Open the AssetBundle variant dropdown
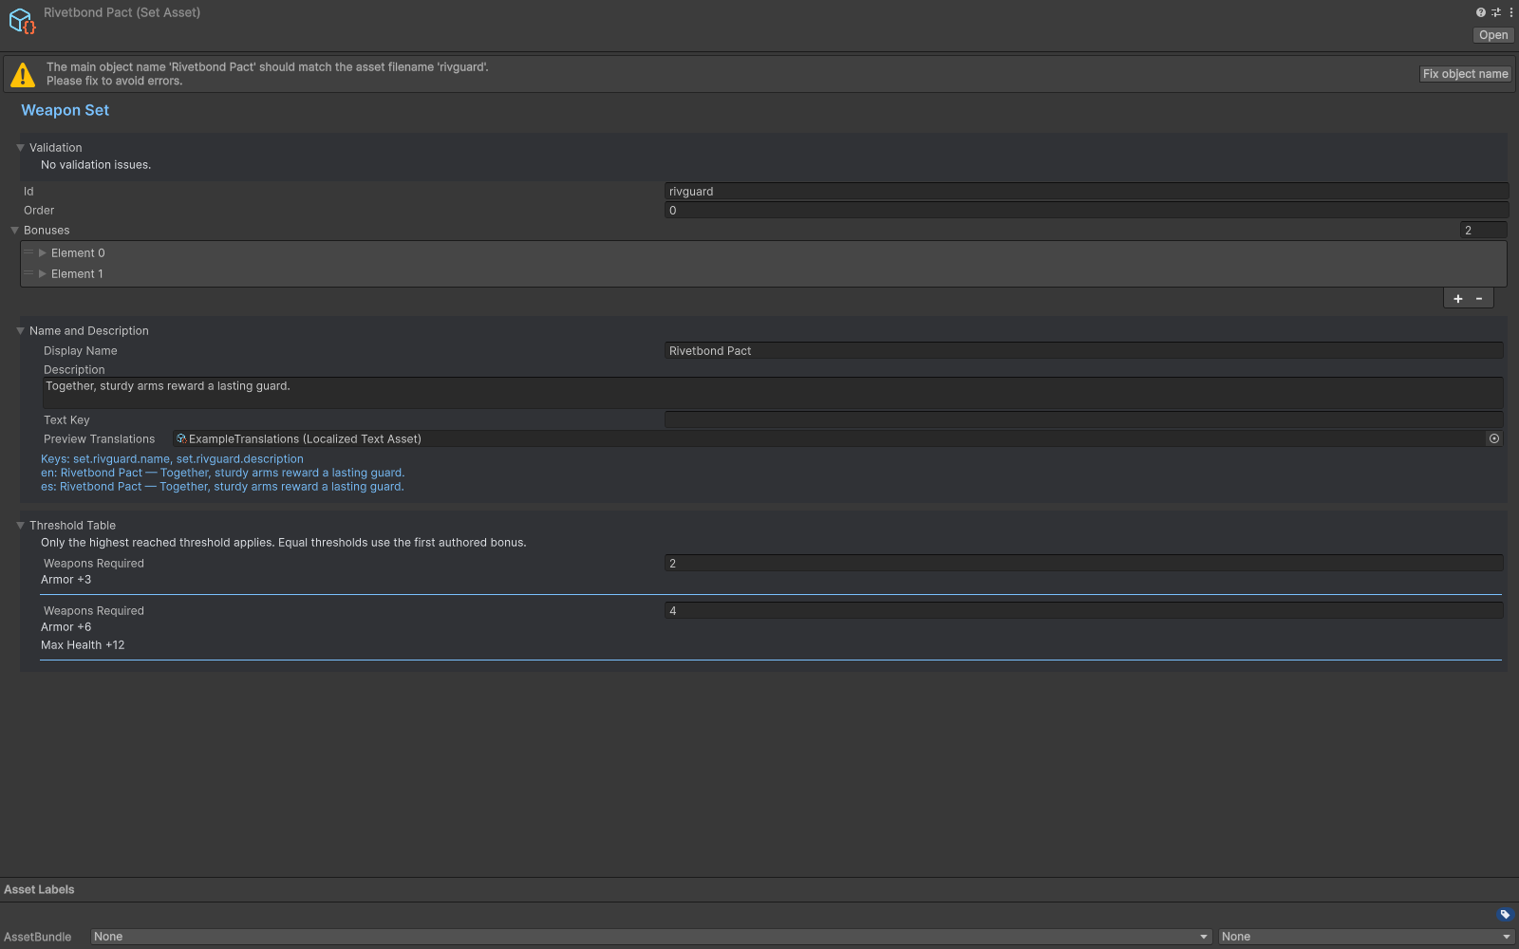The image size is (1519, 949). pyautogui.click(x=1366, y=937)
